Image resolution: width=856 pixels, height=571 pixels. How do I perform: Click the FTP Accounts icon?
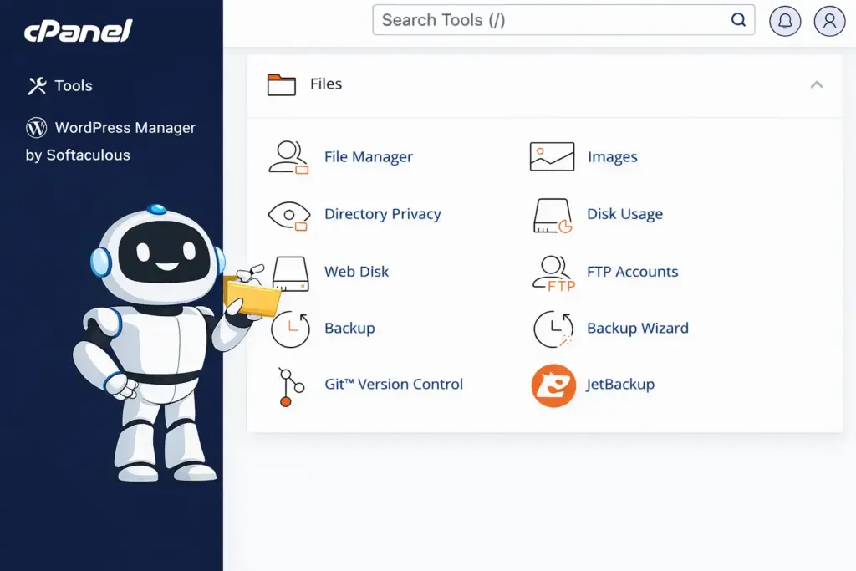click(x=553, y=273)
